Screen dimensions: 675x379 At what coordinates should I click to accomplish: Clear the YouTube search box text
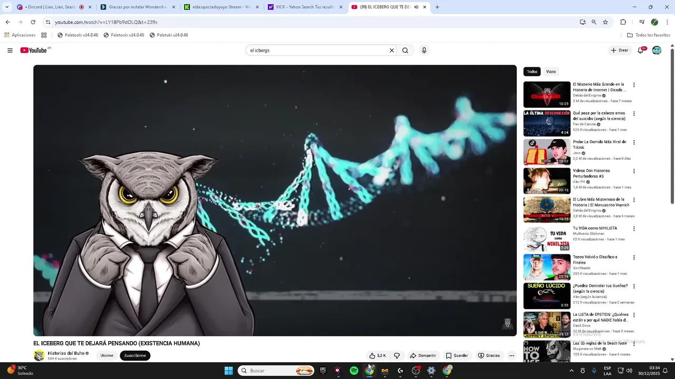(392, 51)
